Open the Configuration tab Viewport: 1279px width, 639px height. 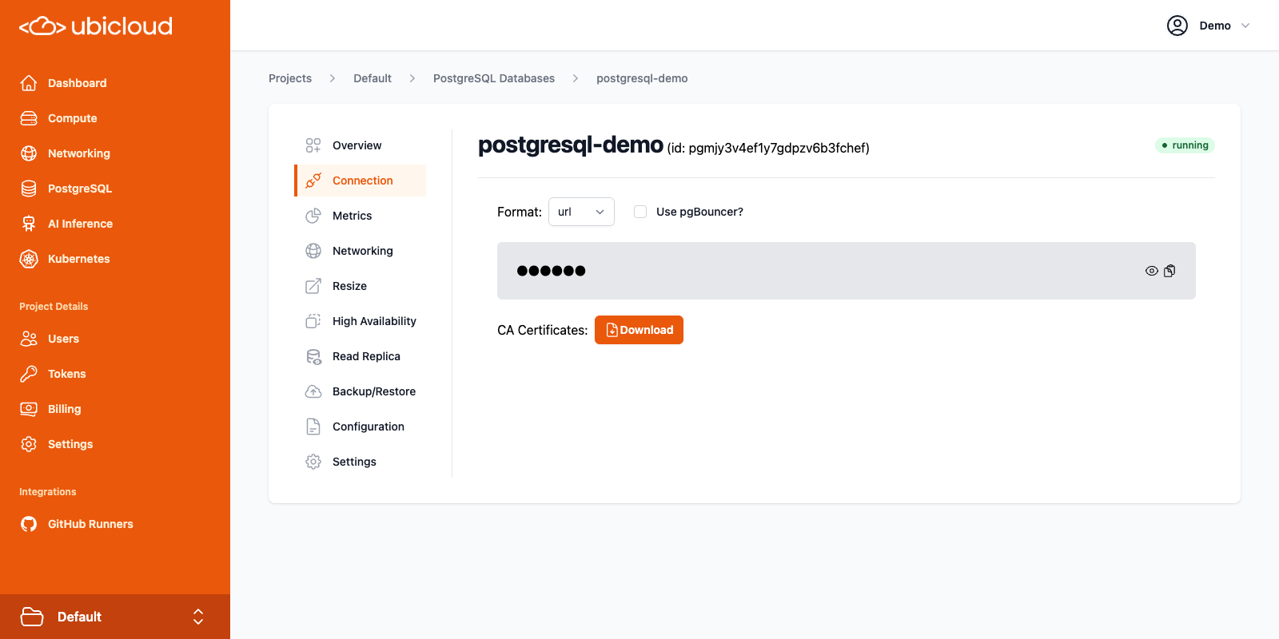click(361, 427)
